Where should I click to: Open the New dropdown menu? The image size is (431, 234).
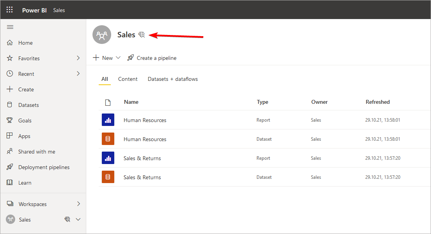107,58
